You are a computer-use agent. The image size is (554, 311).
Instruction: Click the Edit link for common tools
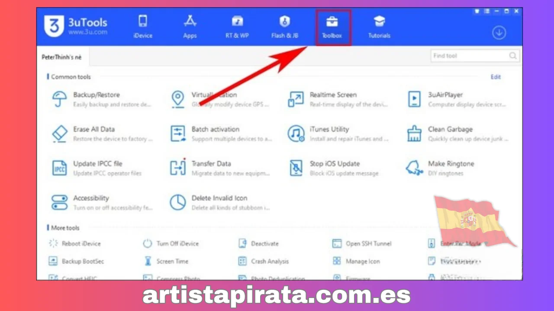pyautogui.click(x=496, y=77)
